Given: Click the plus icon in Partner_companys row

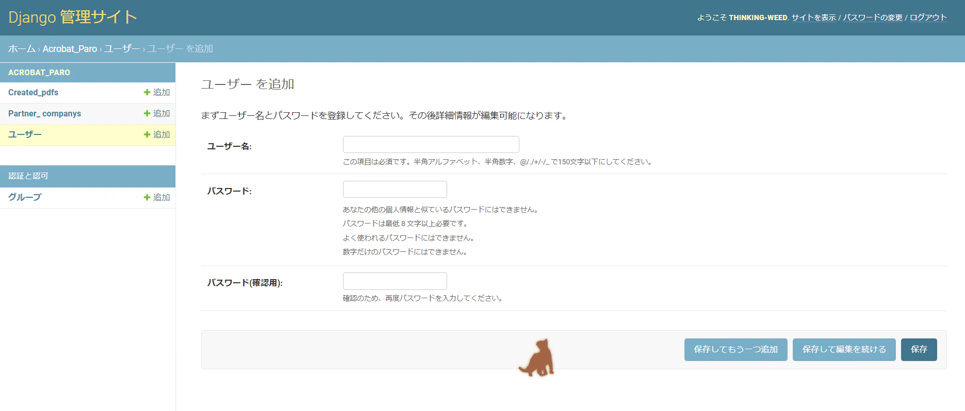Looking at the screenshot, I should [147, 113].
